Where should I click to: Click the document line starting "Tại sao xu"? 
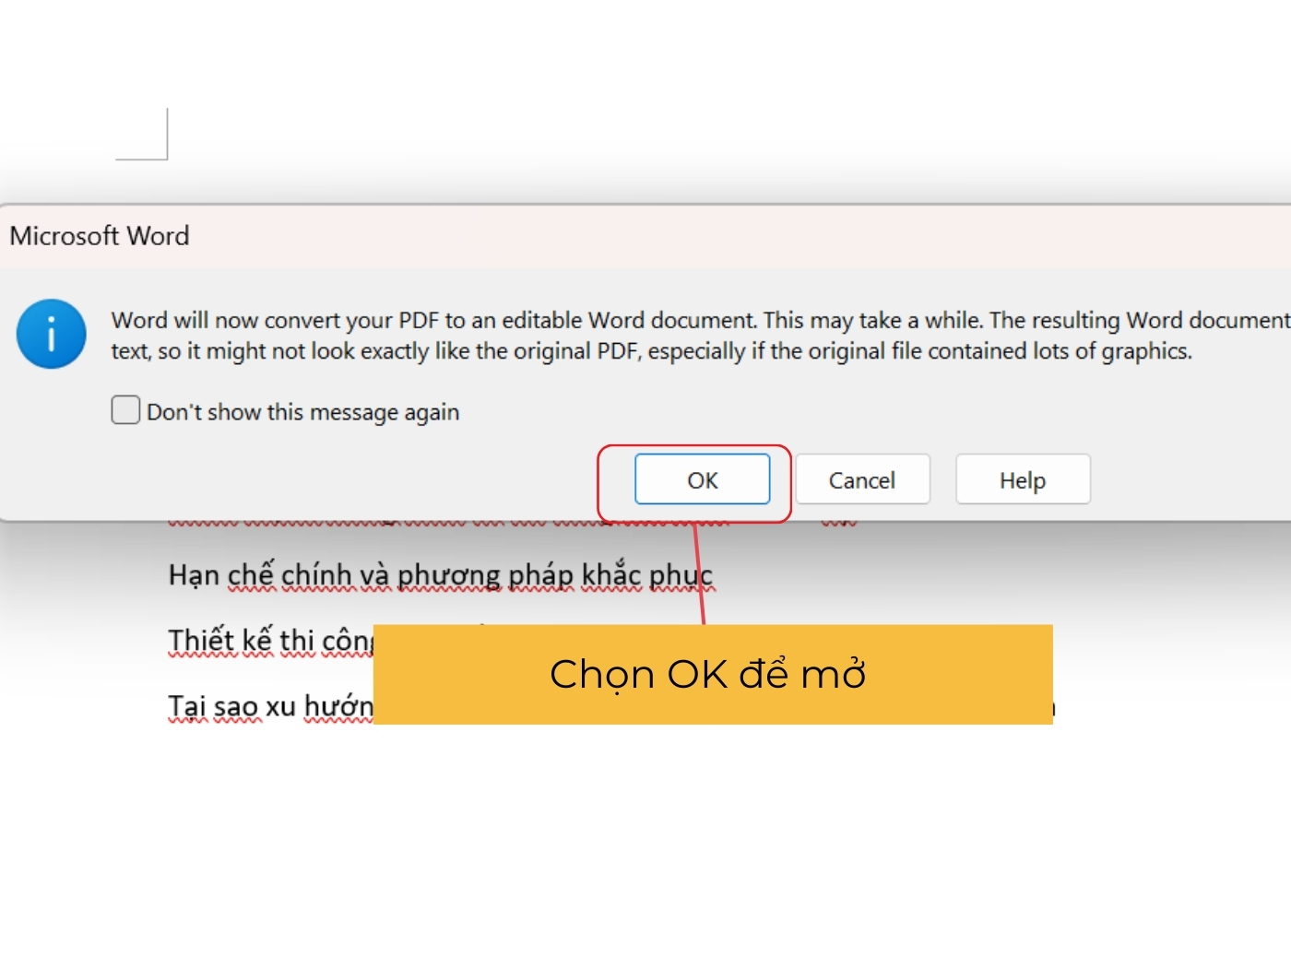[270, 706]
